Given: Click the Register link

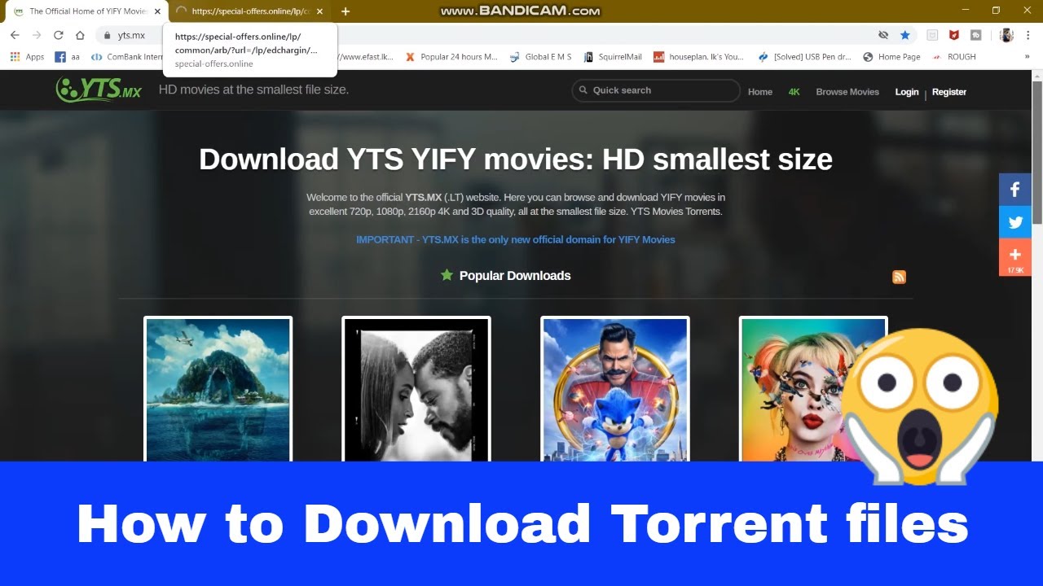Looking at the screenshot, I should tap(949, 92).
